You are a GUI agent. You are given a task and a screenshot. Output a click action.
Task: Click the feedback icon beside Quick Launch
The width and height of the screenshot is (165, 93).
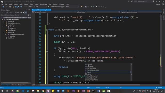click(x=132, y=2)
